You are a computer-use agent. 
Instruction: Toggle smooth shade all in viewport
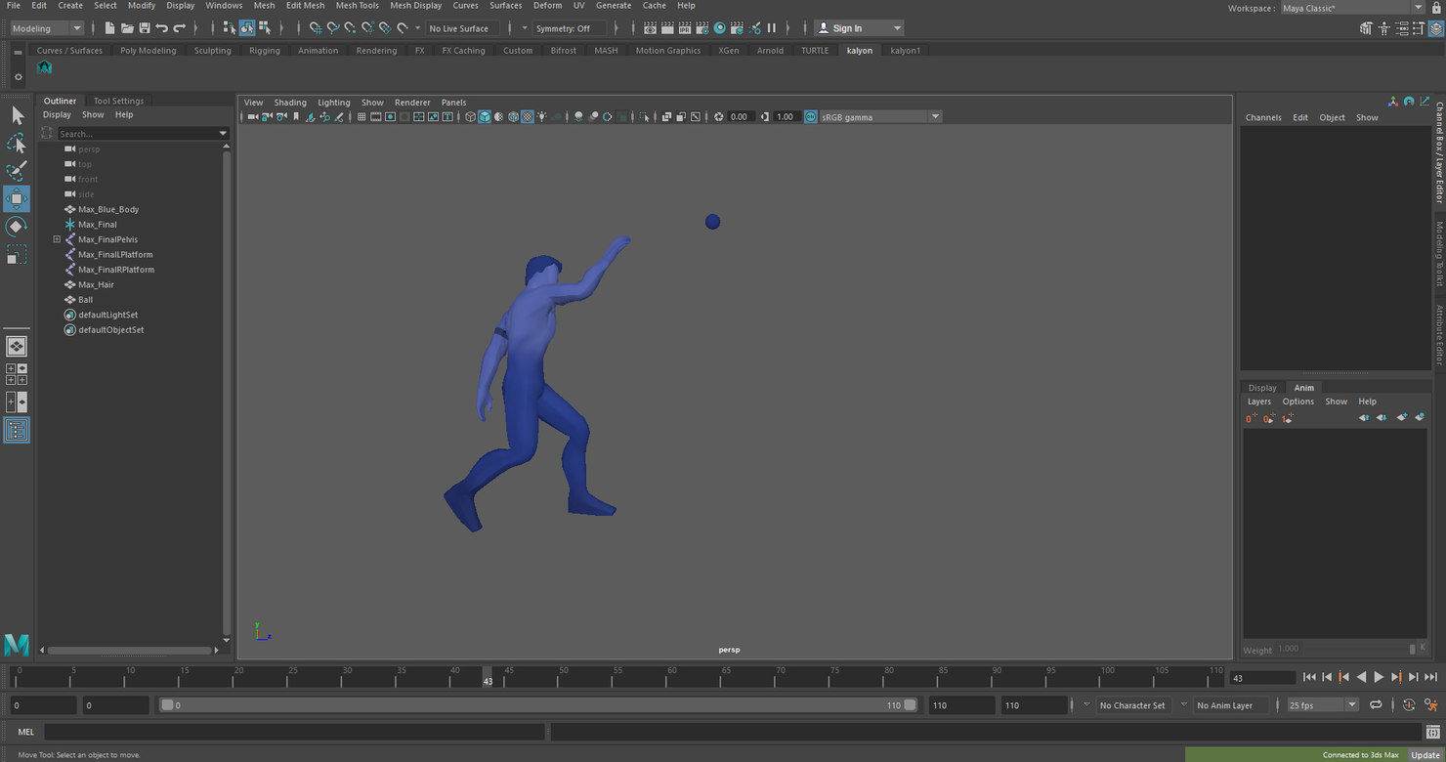coord(485,117)
